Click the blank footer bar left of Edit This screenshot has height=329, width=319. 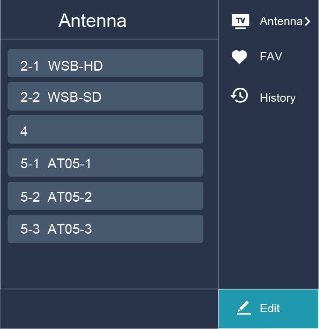109,309
